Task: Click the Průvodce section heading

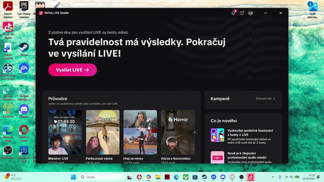Action: [58, 99]
